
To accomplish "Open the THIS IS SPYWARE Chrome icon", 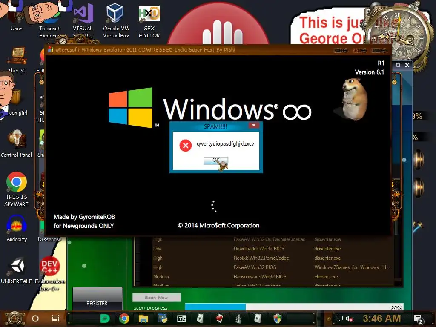I will tap(17, 189).
